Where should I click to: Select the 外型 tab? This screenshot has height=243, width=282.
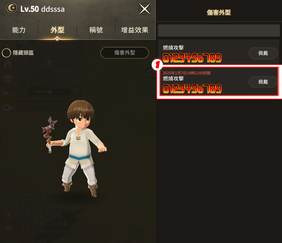(57, 30)
